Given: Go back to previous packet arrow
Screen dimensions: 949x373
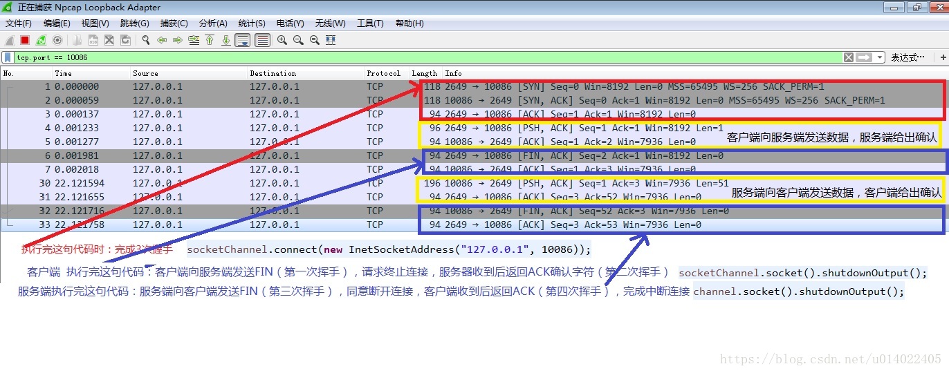Looking at the screenshot, I should click(162, 40).
